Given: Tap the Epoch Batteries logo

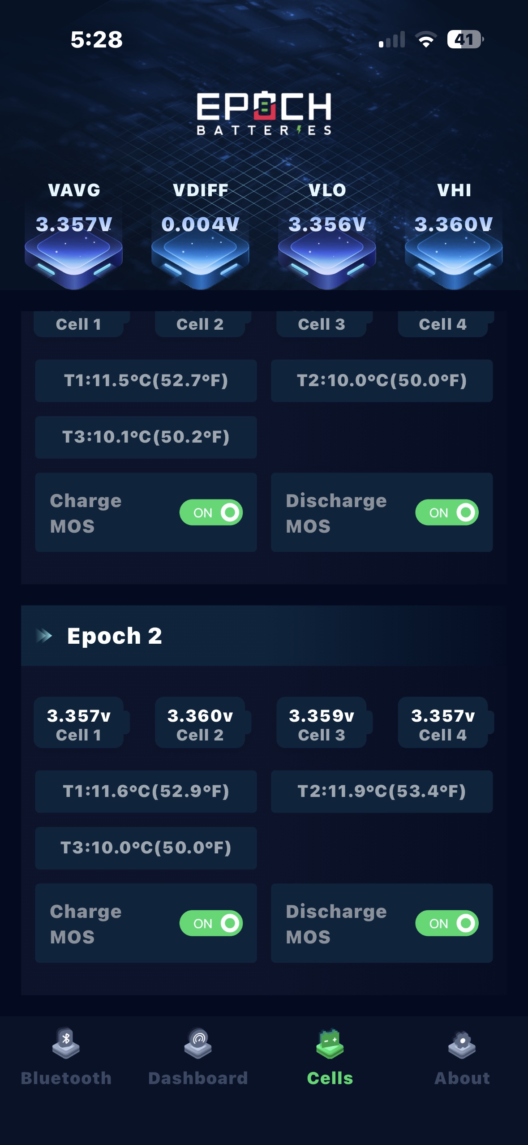Looking at the screenshot, I should pyautogui.click(x=264, y=113).
